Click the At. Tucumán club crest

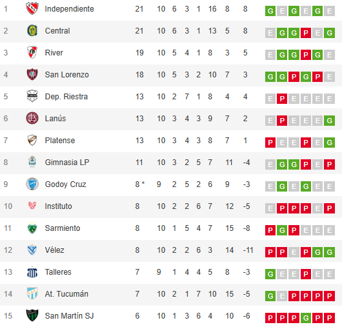click(32, 293)
